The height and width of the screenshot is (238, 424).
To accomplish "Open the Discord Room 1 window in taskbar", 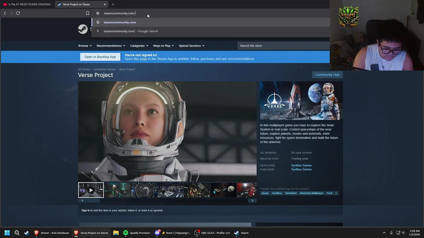I will click(x=172, y=233).
